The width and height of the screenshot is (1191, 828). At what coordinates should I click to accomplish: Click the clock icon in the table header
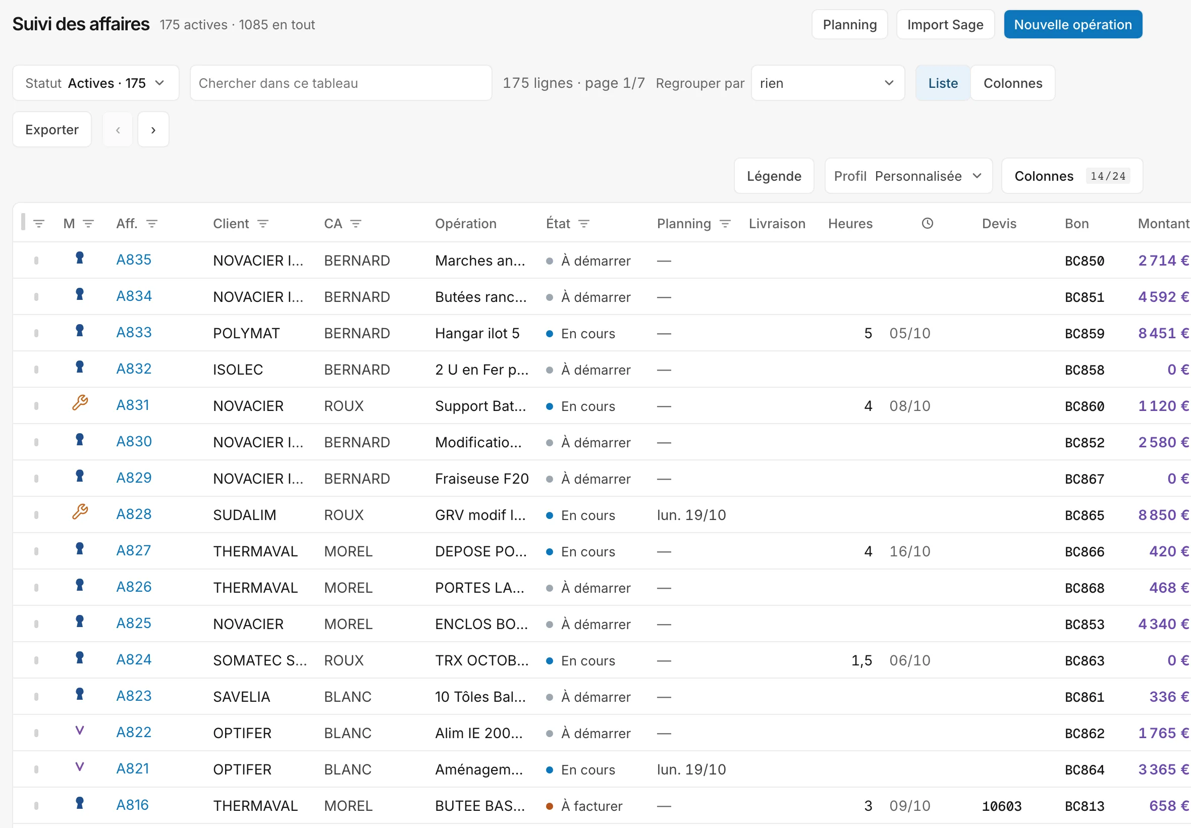tap(927, 223)
